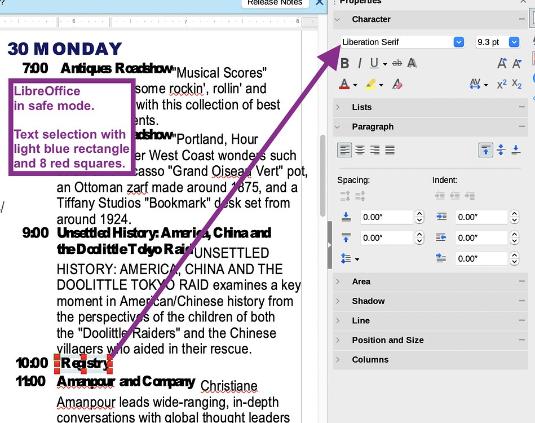535x423 pixels.
Task: Open Underline style dropdown arrow
Action: tap(385, 64)
